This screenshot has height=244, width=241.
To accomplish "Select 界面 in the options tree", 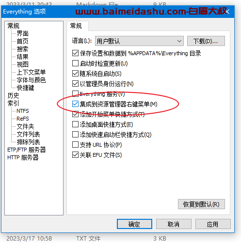I will click(x=23, y=33).
